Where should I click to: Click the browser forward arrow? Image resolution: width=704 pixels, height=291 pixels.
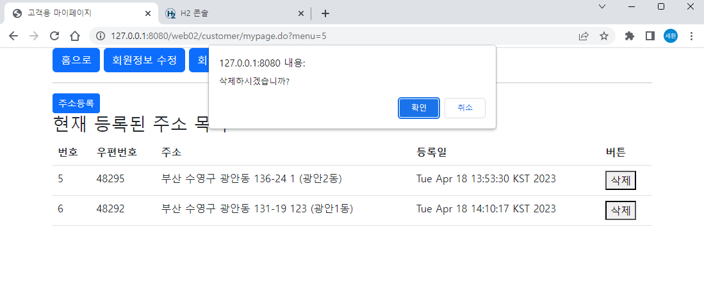pos(34,36)
